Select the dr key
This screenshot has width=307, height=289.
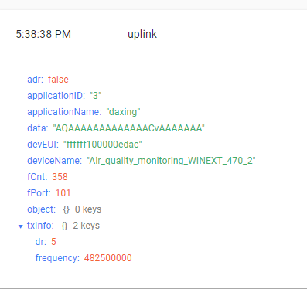point(41,242)
